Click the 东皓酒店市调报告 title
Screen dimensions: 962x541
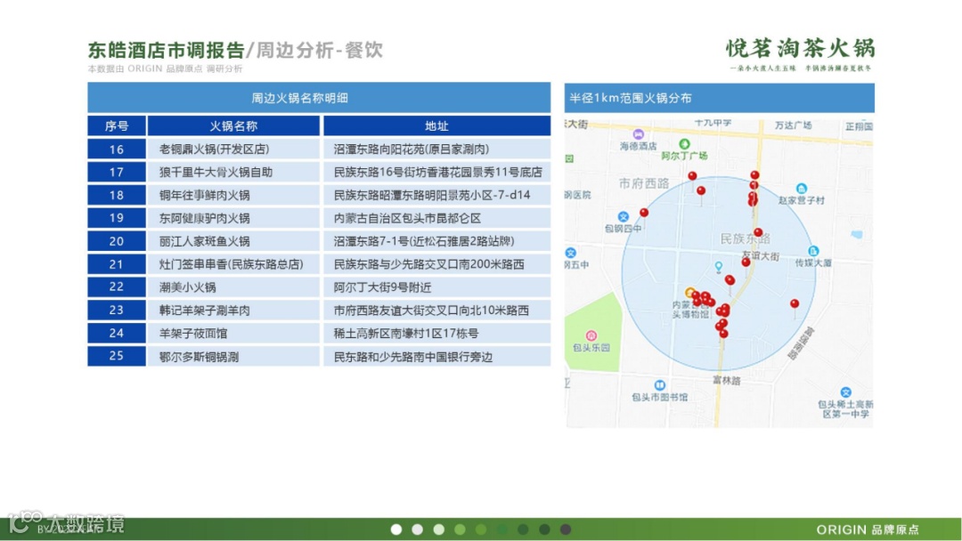click(x=167, y=50)
